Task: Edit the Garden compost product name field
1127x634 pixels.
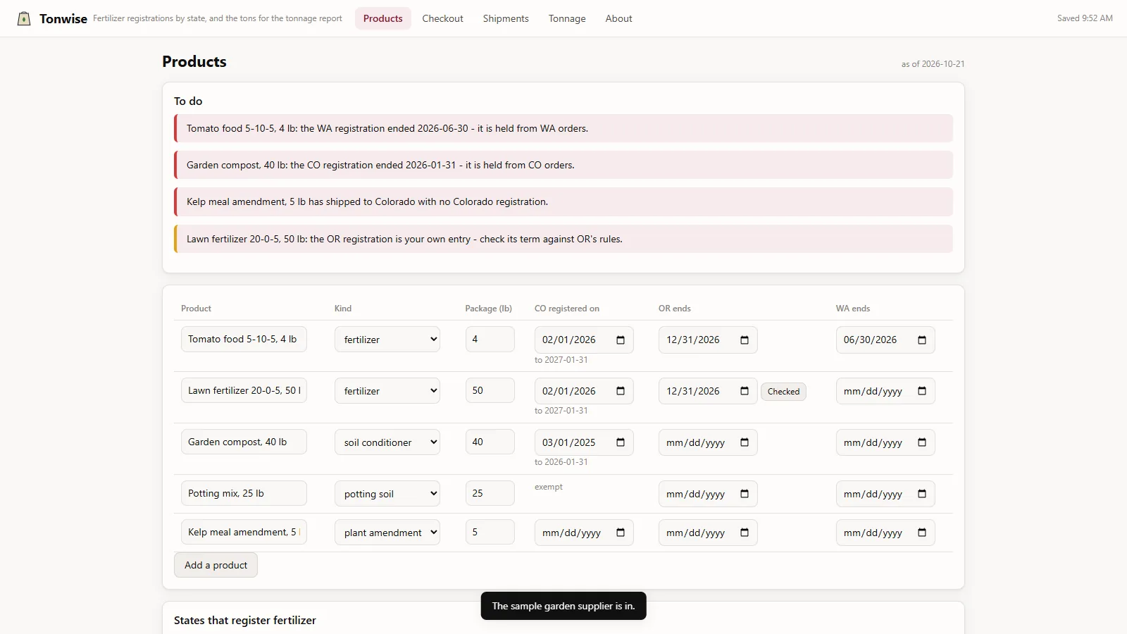Action: coord(244,442)
